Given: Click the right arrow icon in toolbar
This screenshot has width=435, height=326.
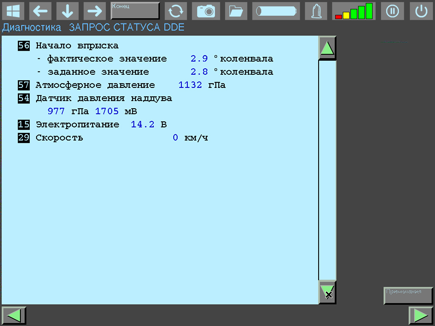Looking at the screenshot, I should (94, 11).
